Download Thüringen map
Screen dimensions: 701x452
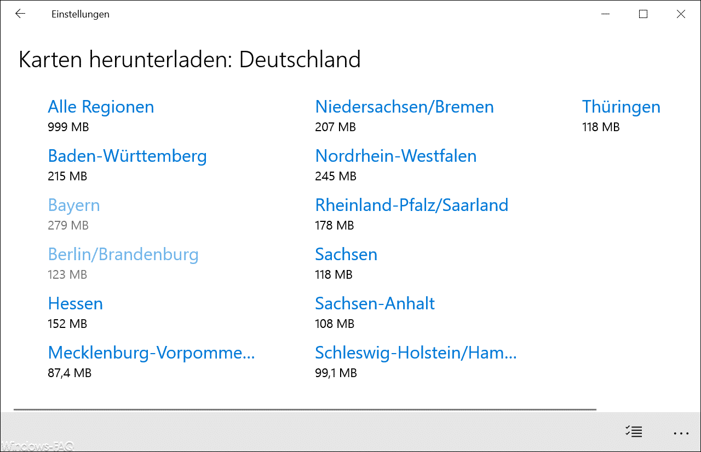point(622,107)
